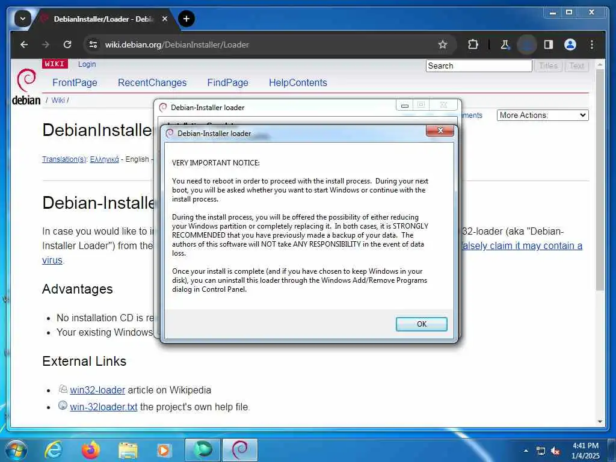Open Windows Media Player taskbar icon
Screen dimensions: 616x462
[x=164, y=450]
